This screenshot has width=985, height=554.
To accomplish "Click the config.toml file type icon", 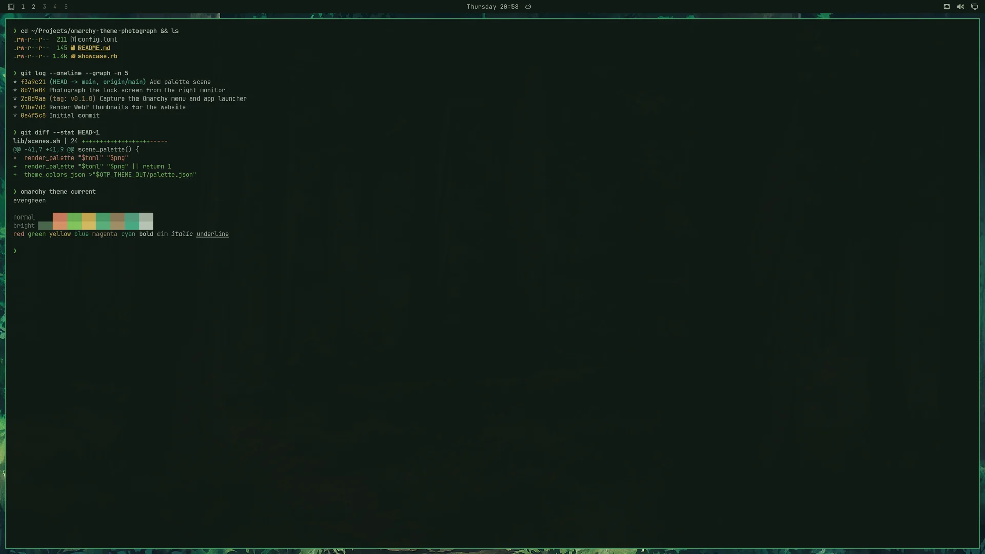I will click(x=73, y=39).
